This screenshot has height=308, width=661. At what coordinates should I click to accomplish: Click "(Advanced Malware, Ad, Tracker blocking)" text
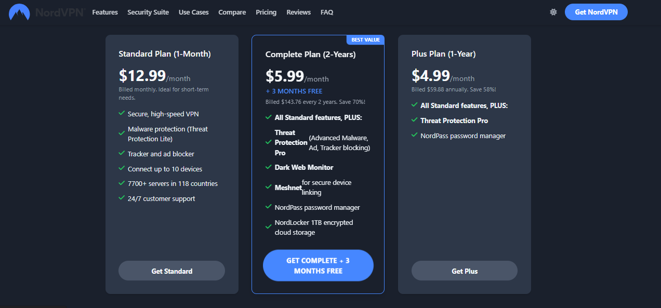pos(339,143)
